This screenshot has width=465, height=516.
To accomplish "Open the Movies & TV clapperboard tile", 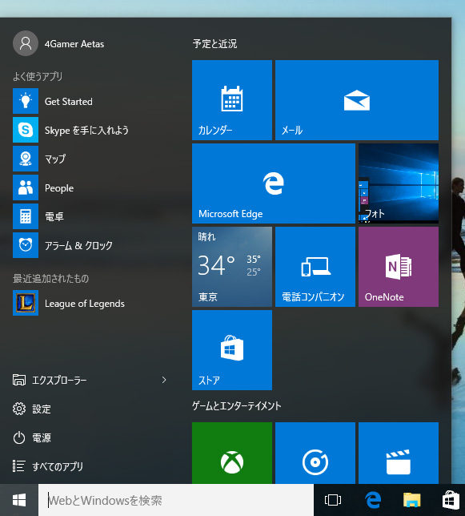I will click(399, 453).
